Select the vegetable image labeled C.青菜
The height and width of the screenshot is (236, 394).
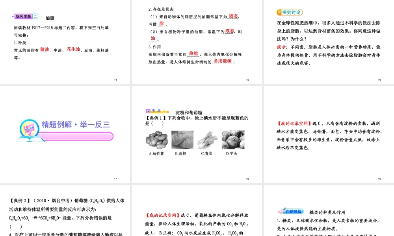[207, 140]
